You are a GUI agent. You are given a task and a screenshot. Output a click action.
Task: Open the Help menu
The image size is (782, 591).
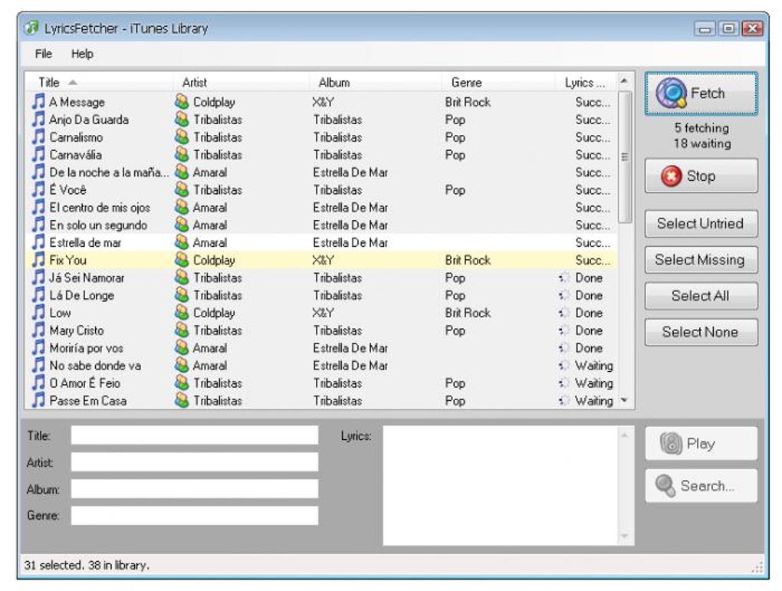pos(82,54)
